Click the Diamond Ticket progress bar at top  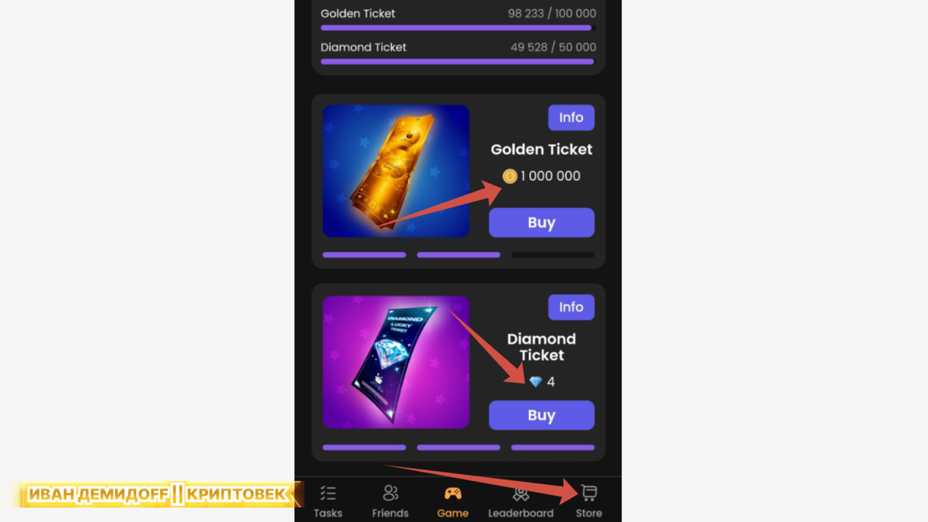click(x=459, y=62)
